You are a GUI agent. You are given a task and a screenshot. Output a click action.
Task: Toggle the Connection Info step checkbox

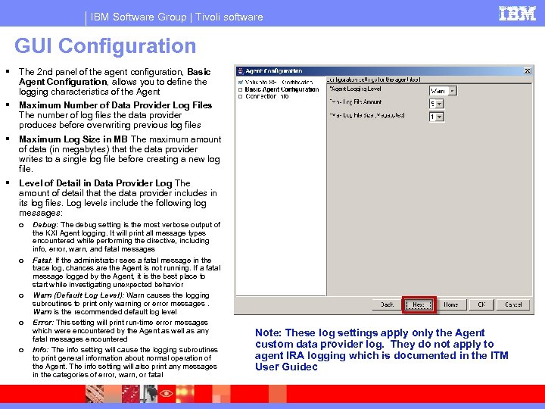240,96
